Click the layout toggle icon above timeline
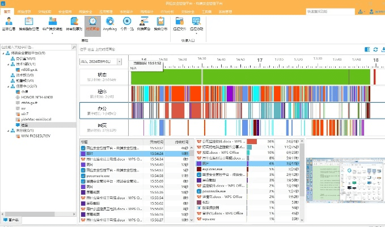This screenshot has width=385, height=227. [367, 50]
